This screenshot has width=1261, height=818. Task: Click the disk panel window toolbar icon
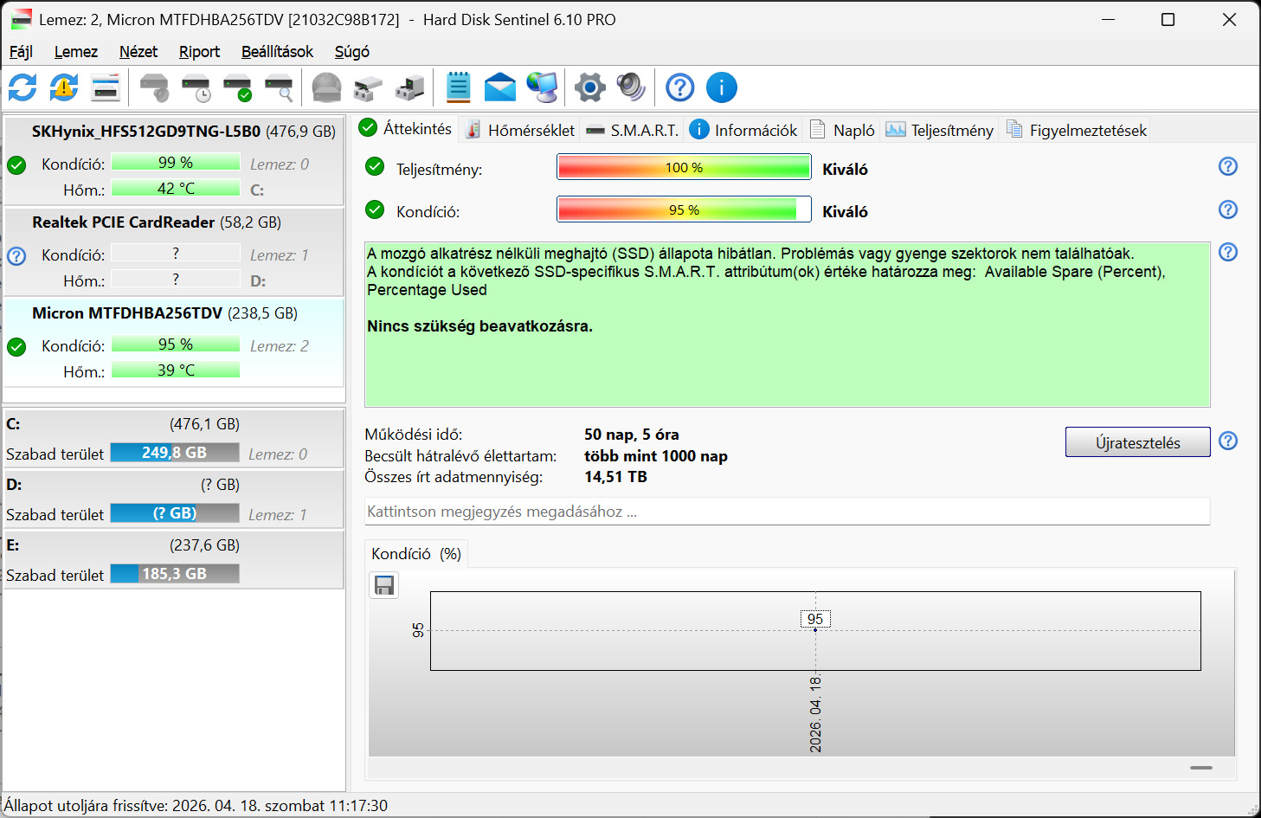tap(106, 87)
